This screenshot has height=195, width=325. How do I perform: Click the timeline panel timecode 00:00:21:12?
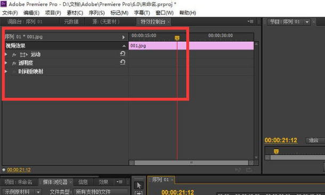pos(178,192)
